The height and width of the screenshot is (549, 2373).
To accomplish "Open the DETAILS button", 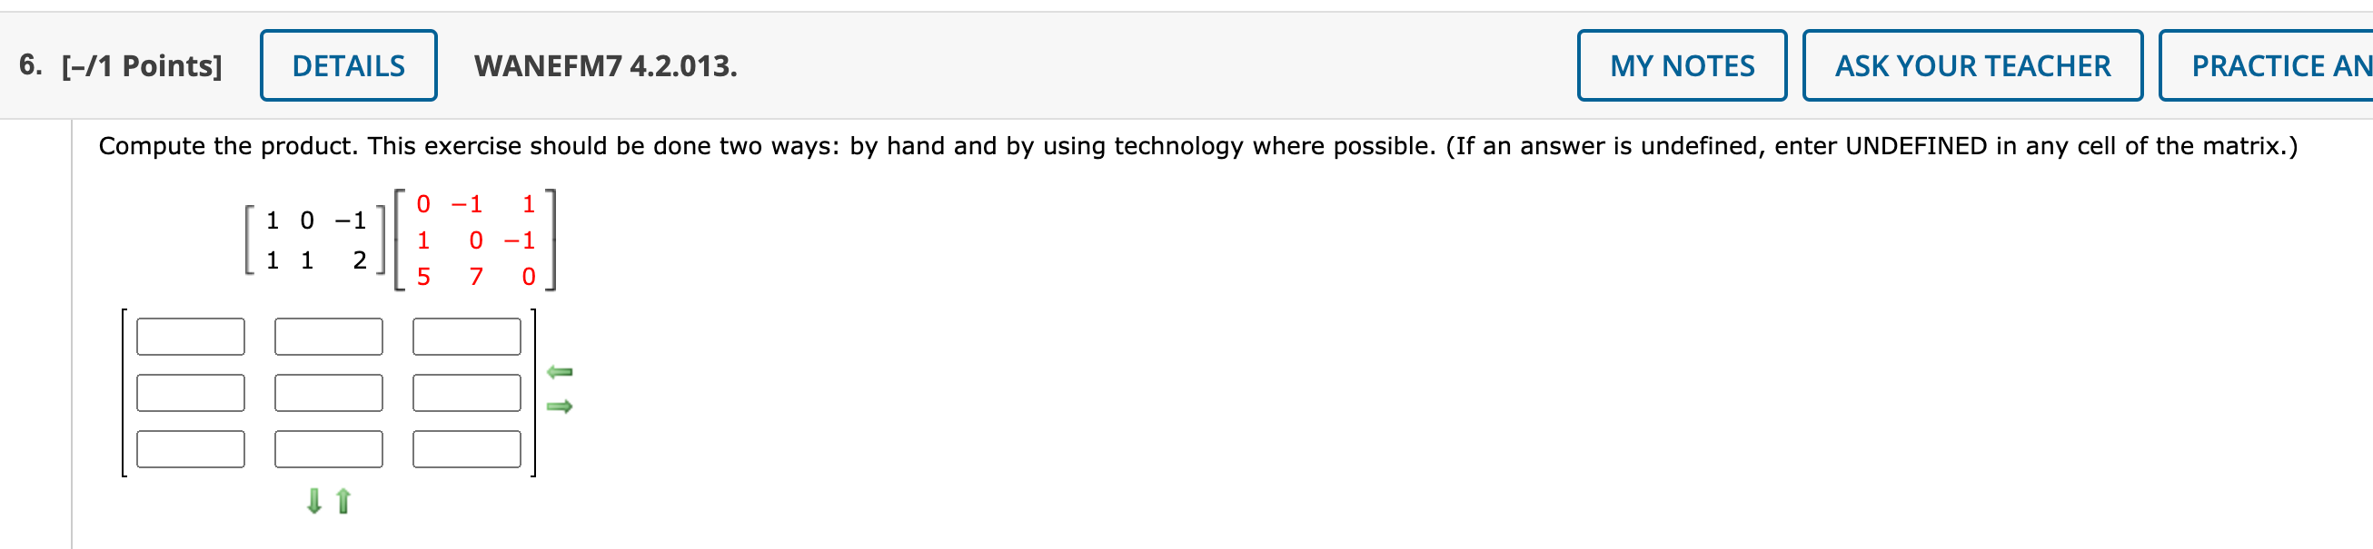I will pyautogui.click(x=348, y=65).
